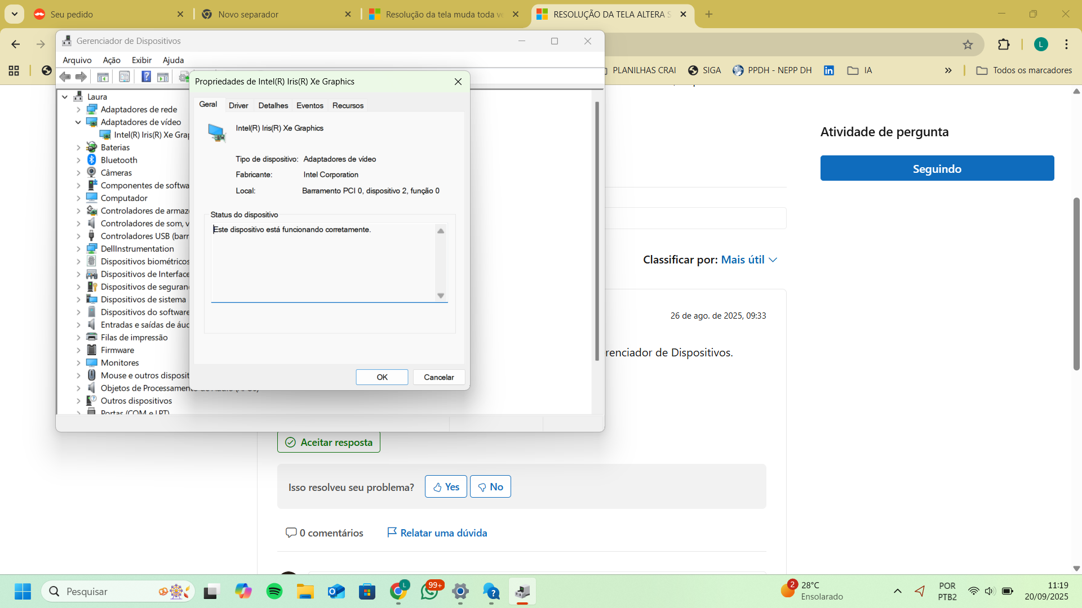Open Spotify from the taskbar

click(274, 591)
